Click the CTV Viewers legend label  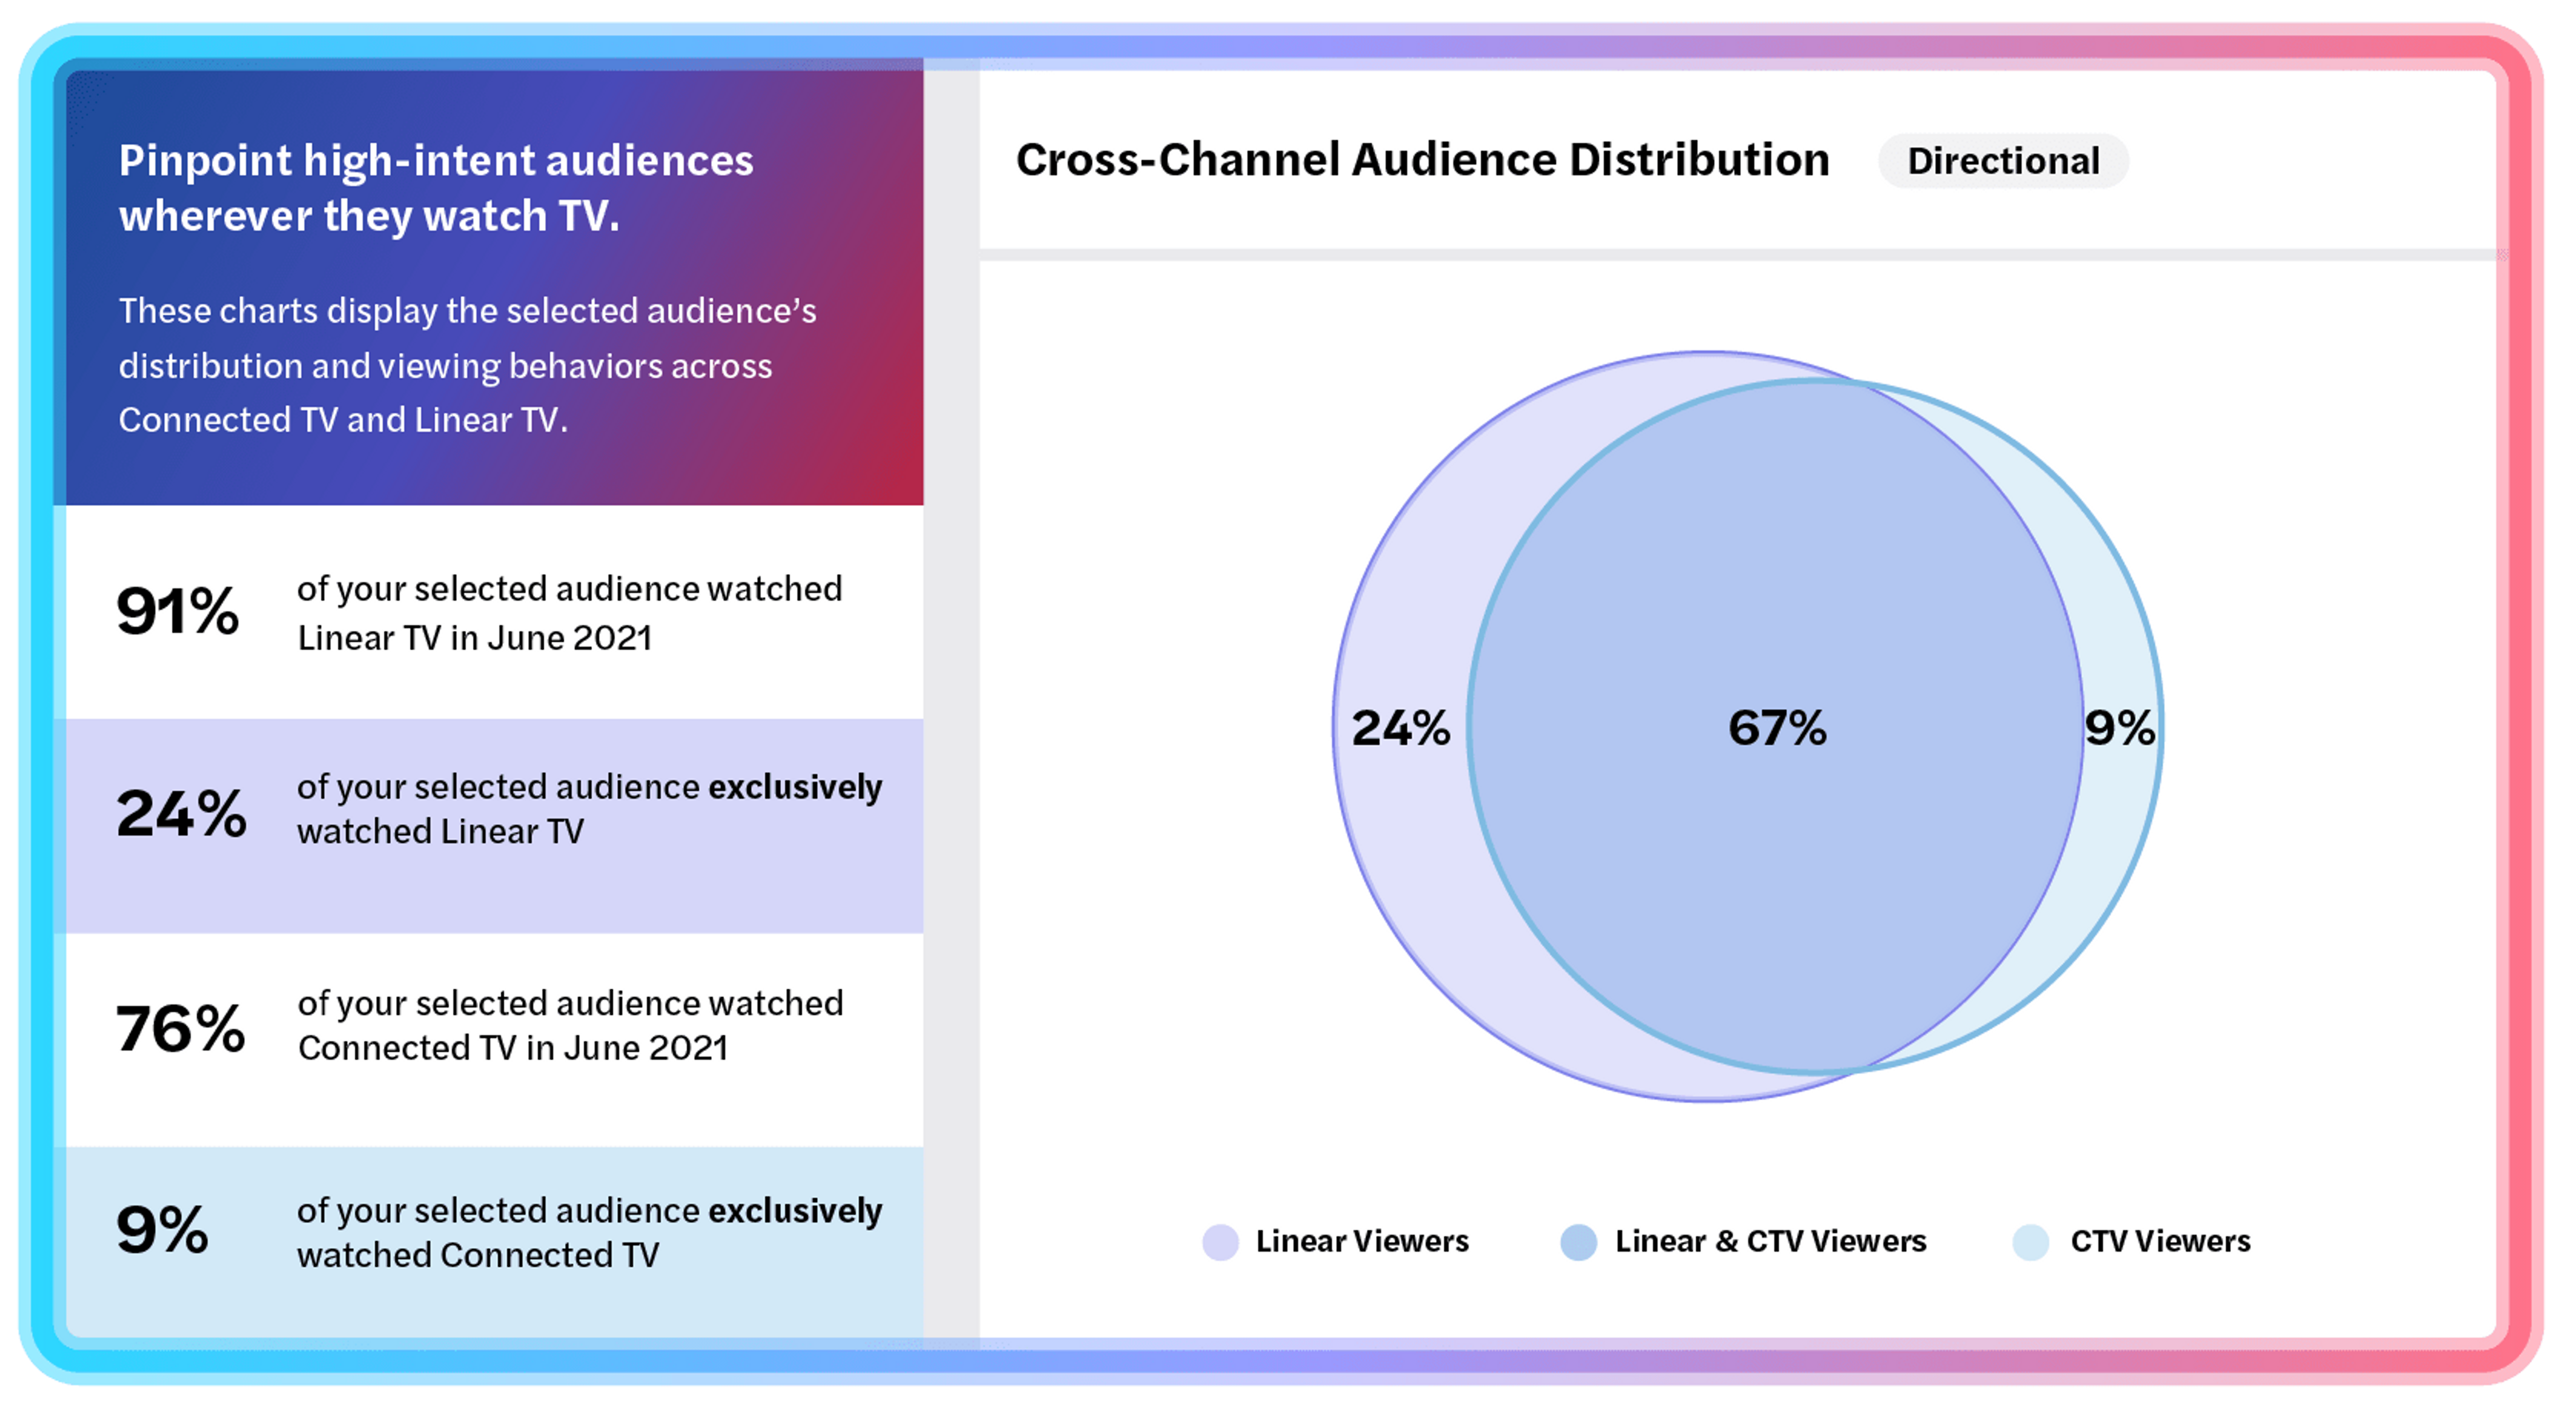click(2160, 1242)
